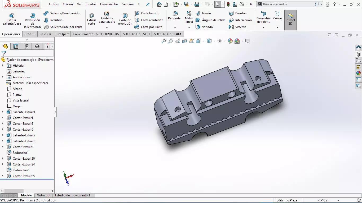Click in Buscar comandos search field
Screen dimensions: 362x203
pyautogui.click(x=288, y=4)
